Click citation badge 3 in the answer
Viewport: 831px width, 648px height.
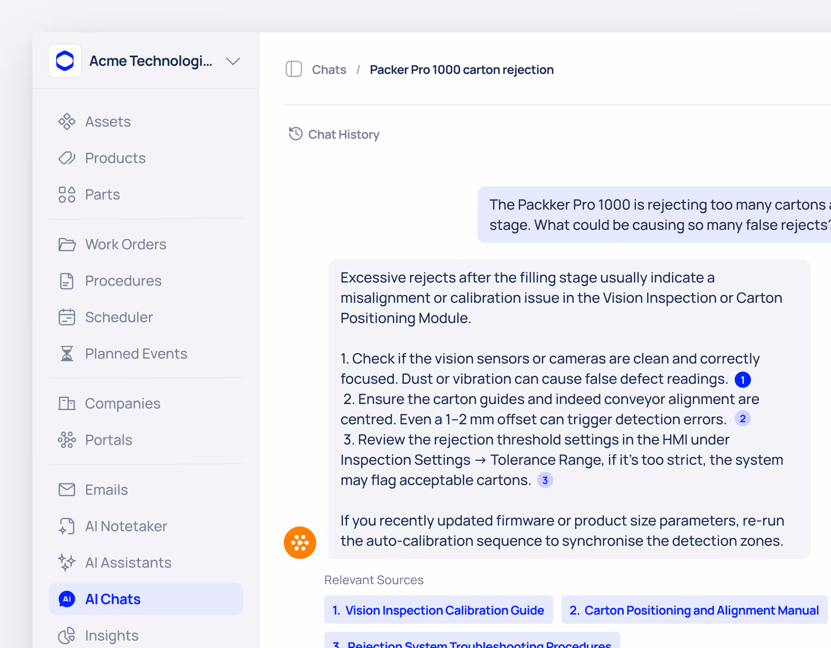[545, 480]
